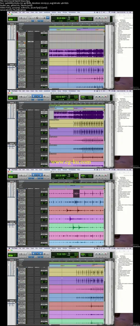Click the Pre Ch 1 marker in the 12:09 PM frame

coord(78,266)
